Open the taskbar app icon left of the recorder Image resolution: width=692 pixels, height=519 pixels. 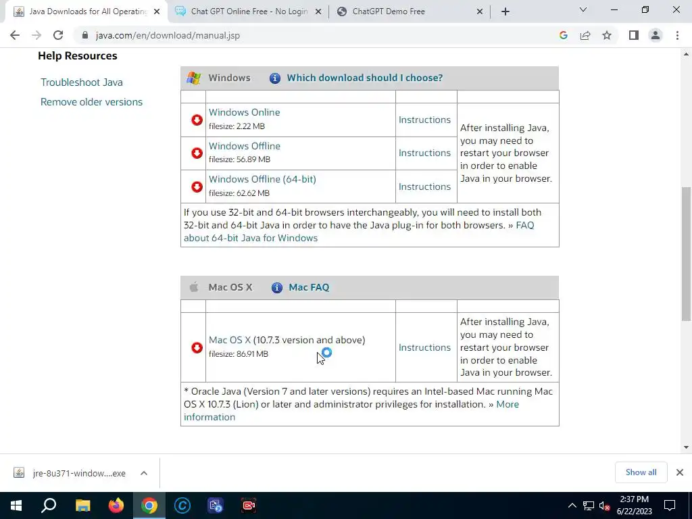pyautogui.click(x=216, y=505)
